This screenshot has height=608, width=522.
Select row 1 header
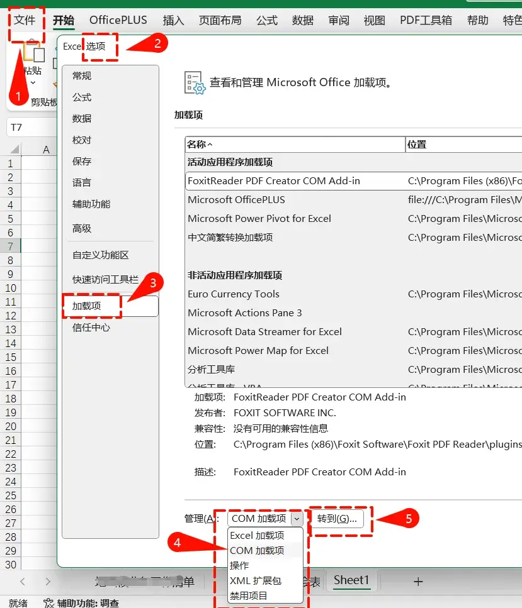[x=11, y=163]
